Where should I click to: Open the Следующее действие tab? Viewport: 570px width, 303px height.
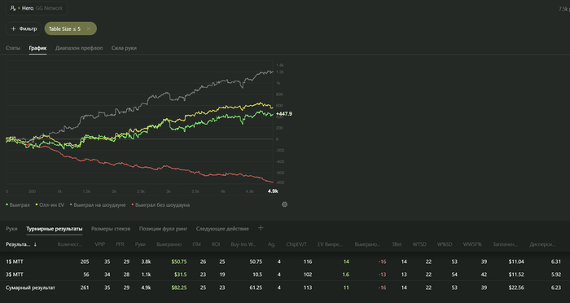(222, 229)
